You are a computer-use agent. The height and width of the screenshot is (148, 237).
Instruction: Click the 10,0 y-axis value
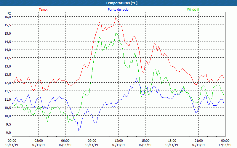pos(8,116)
